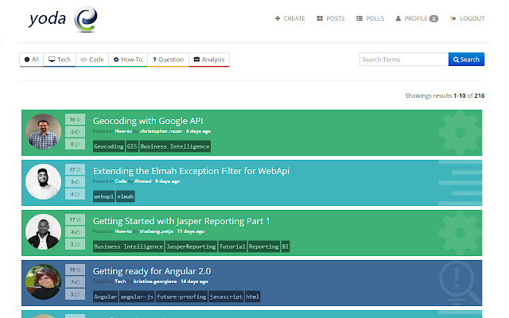Filter posts by Tech category
Viewport: 509px width, 318px height.
click(x=60, y=60)
